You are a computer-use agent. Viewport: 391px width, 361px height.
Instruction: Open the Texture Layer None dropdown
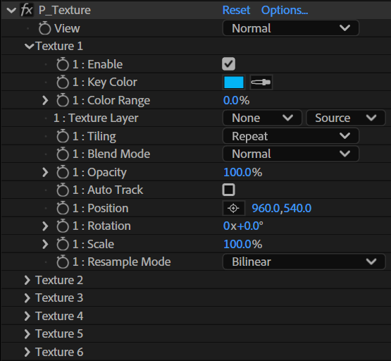tap(262, 118)
